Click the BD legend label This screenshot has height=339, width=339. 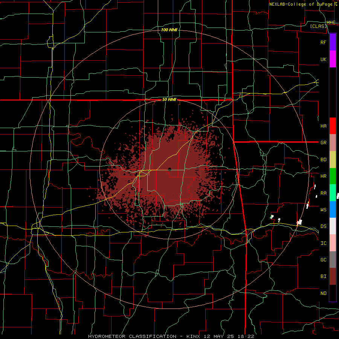[x=324, y=160]
